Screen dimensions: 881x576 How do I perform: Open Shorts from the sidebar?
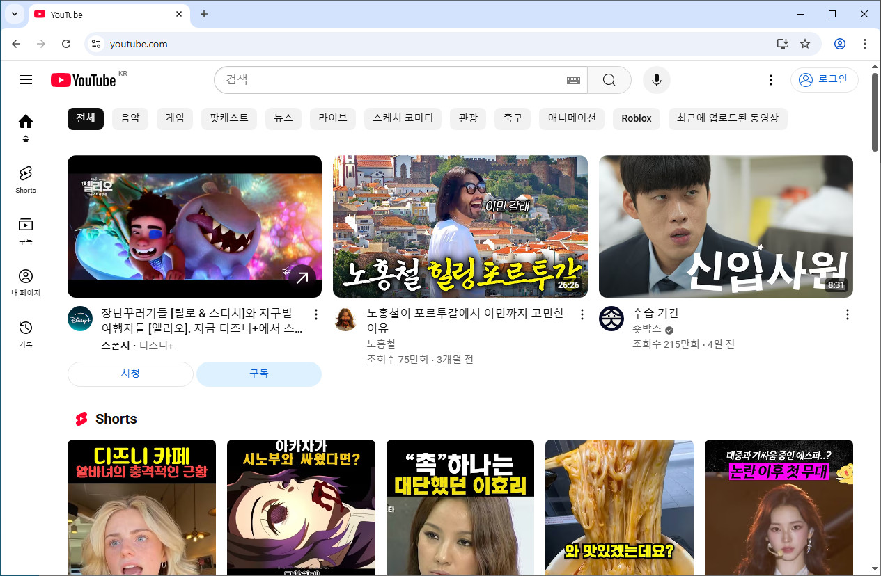25,179
